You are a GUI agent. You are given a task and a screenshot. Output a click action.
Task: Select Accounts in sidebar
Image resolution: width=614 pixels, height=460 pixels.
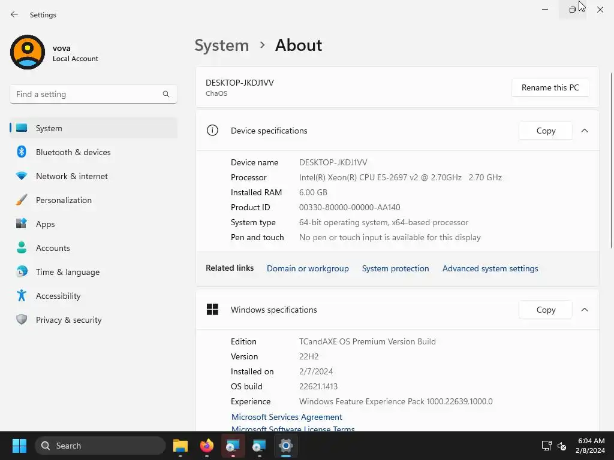click(53, 248)
